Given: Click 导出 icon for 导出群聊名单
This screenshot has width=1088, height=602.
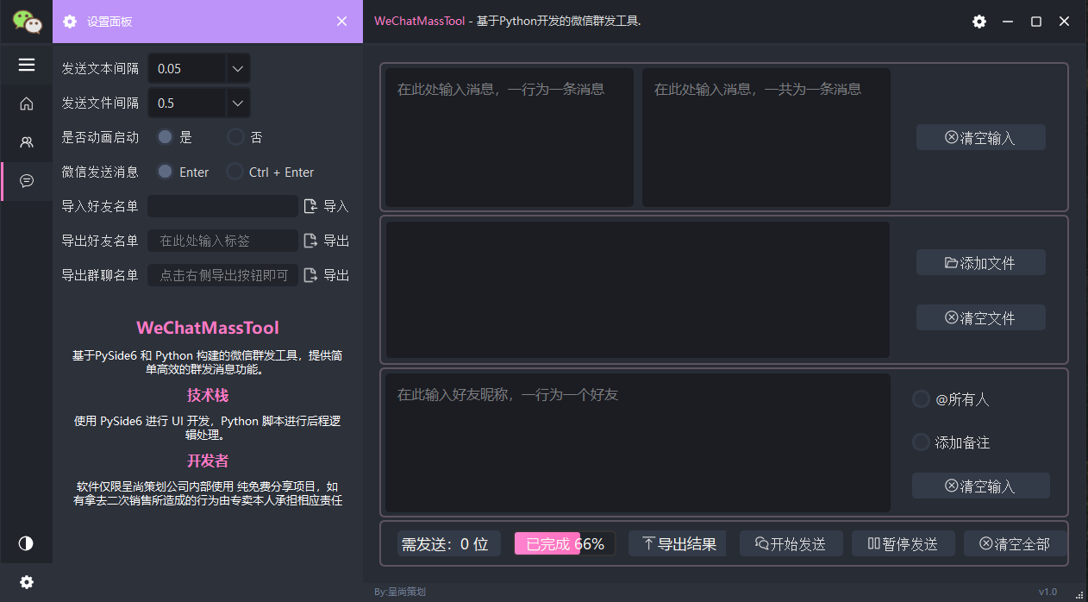Looking at the screenshot, I should 311,275.
